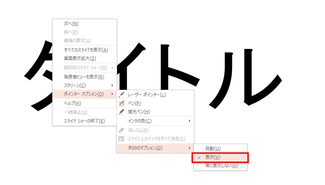Open ヘルプ(H) menu entry

[85, 103]
